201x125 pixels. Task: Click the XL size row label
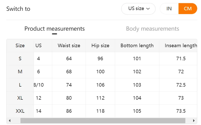click(20, 98)
